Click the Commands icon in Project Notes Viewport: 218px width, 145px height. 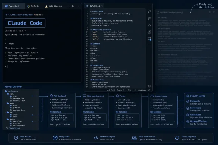(188, 102)
